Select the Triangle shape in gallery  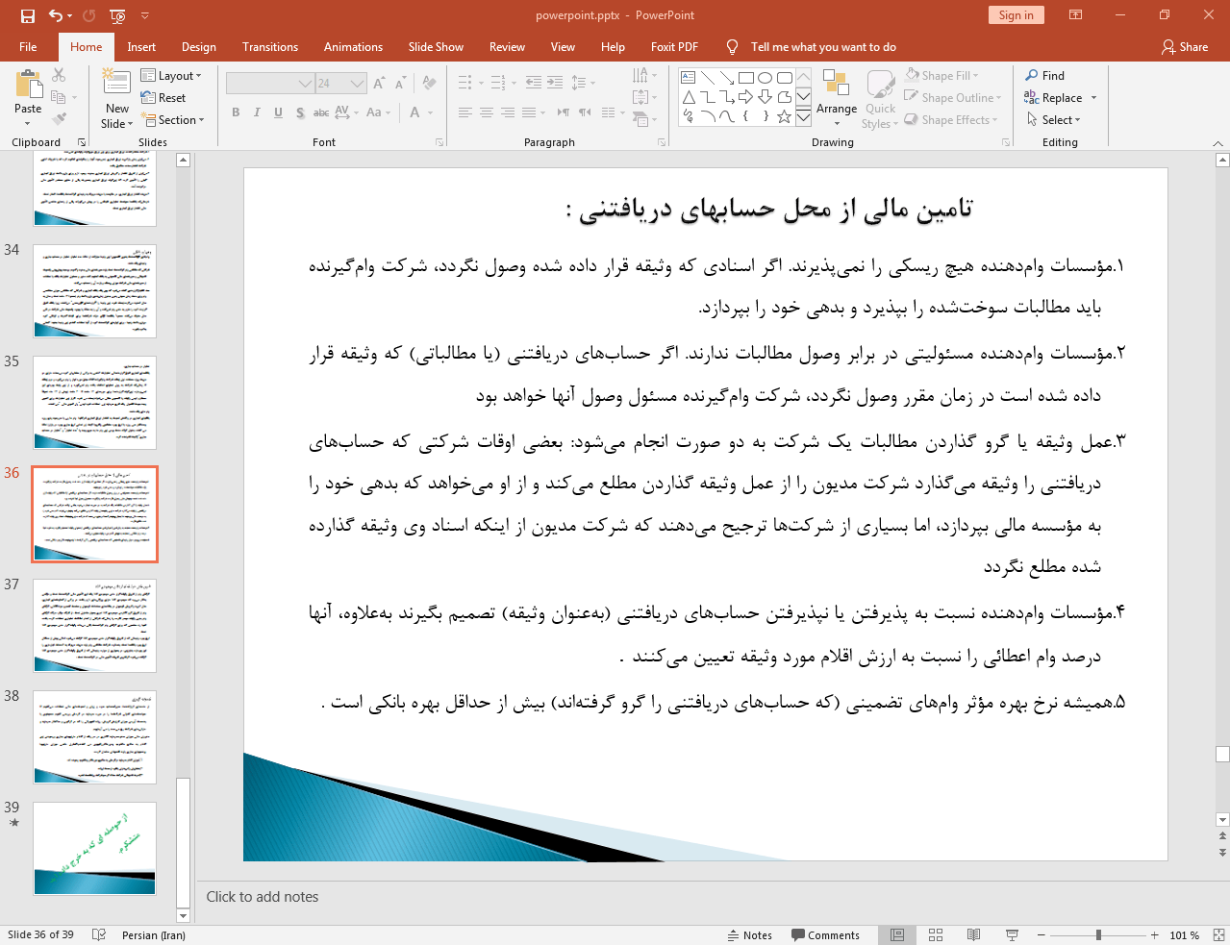click(689, 97)
